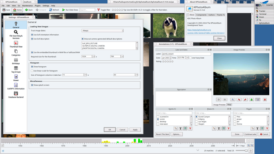Open the kphotoalbum.org link
The height and width of the screenshot is (154, 274).
point(199,30)
